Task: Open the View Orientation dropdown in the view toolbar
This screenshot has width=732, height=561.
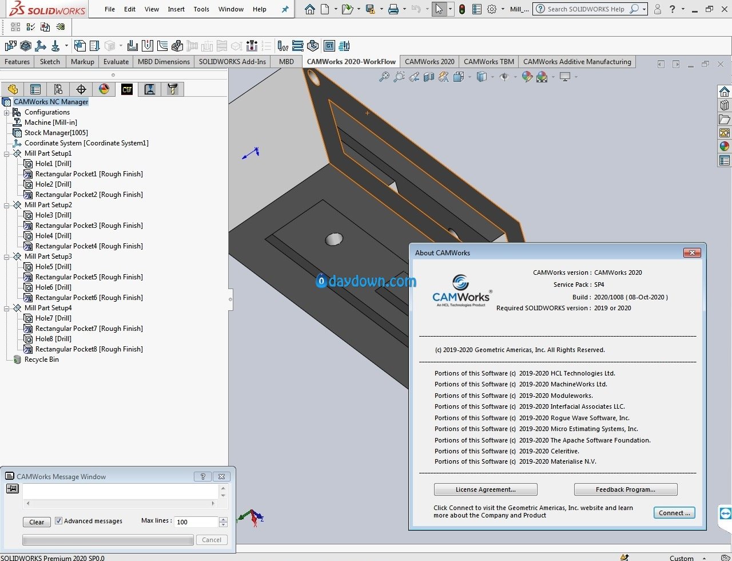Action: point(470,76)
